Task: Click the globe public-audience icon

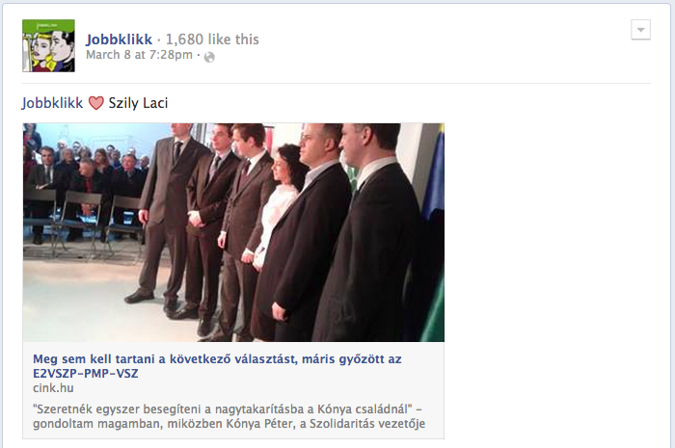Action: pos(209,57)
